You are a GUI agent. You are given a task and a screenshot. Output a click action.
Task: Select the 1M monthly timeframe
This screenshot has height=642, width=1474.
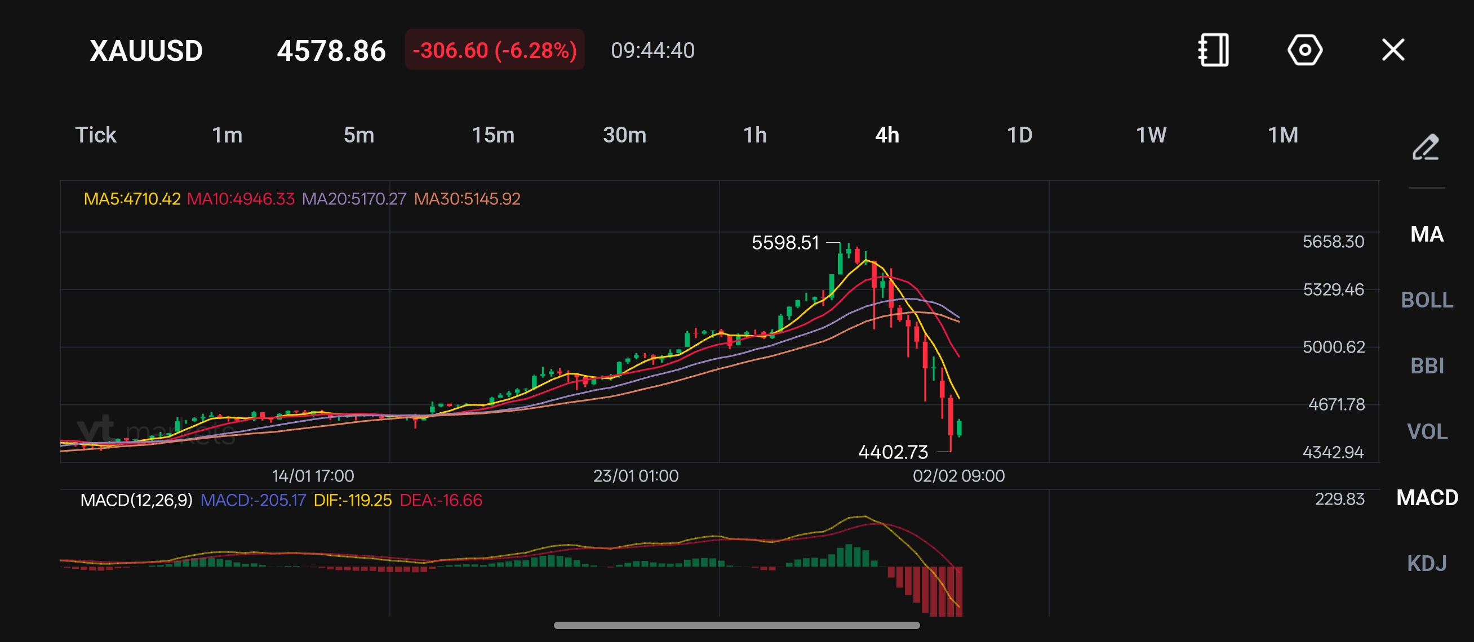(x=1283, y=136)
